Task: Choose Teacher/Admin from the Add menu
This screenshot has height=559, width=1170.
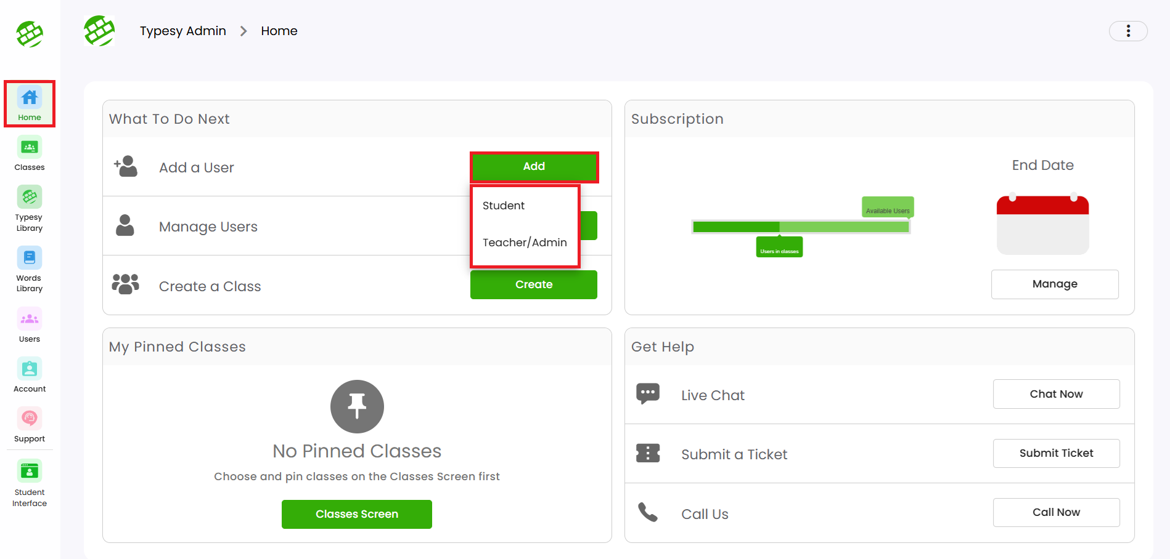Action: coord(525,243)
